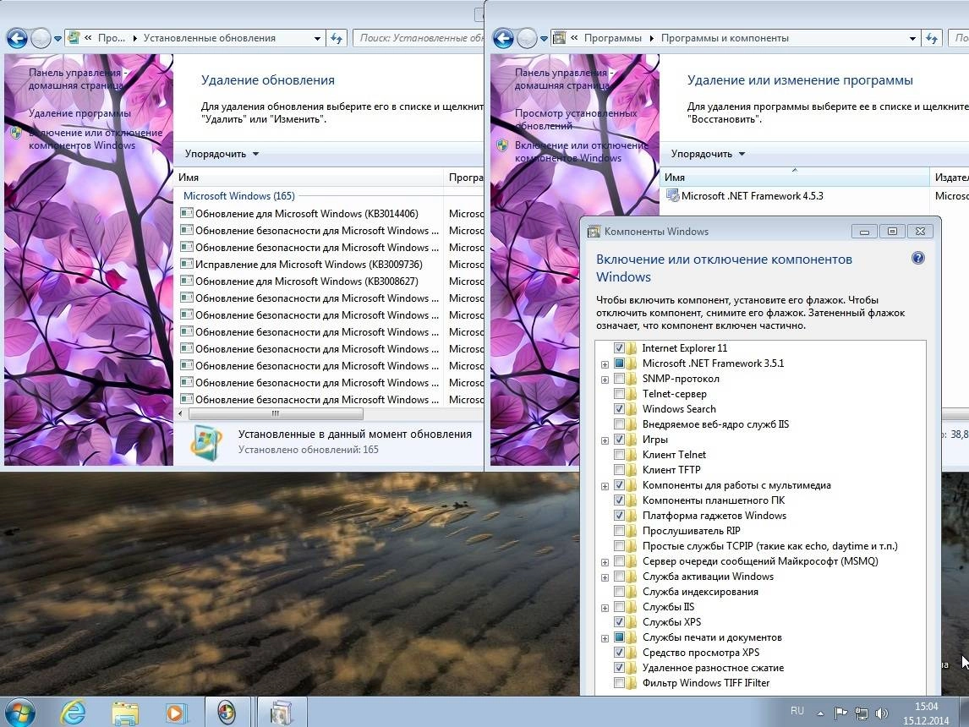Screen dimensions: 969x727
Task: Click Программы breadcrumb in address bar
Action: [612, 38]
